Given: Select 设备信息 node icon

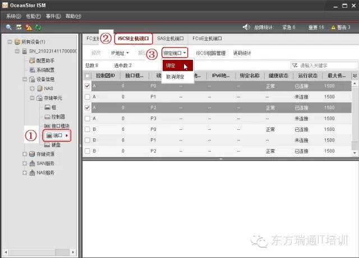Looking at the screenshot, I should pyautogui.click(x=32, y=79).
